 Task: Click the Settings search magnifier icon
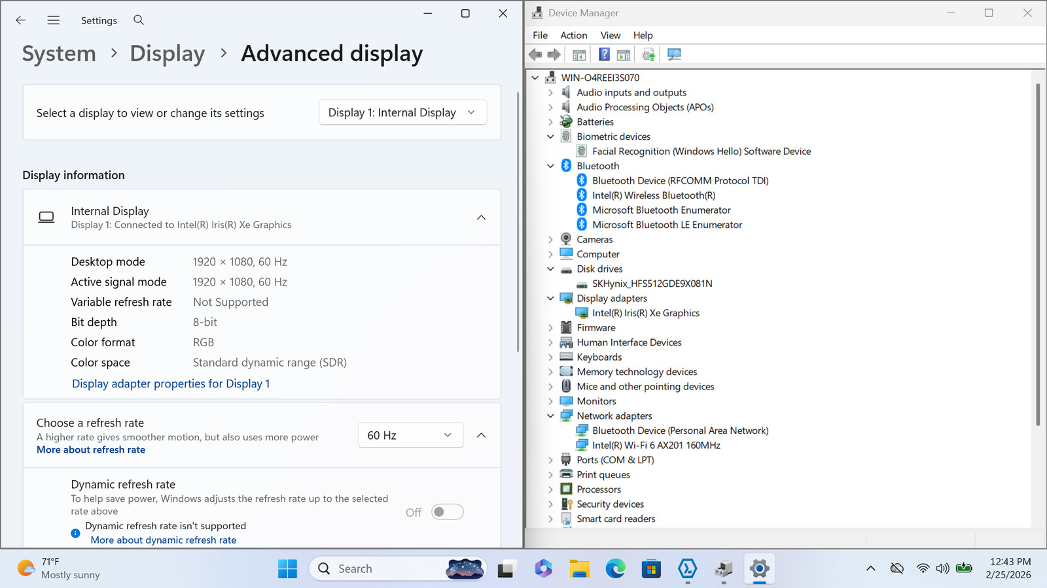(x=139, y=20)
